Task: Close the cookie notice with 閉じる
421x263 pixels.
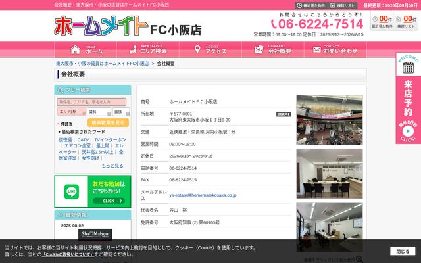Action: [403, 251]
